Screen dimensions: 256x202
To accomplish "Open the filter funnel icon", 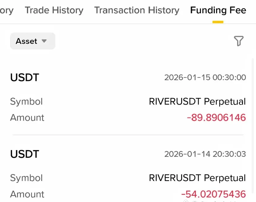I will click(239, 41).
